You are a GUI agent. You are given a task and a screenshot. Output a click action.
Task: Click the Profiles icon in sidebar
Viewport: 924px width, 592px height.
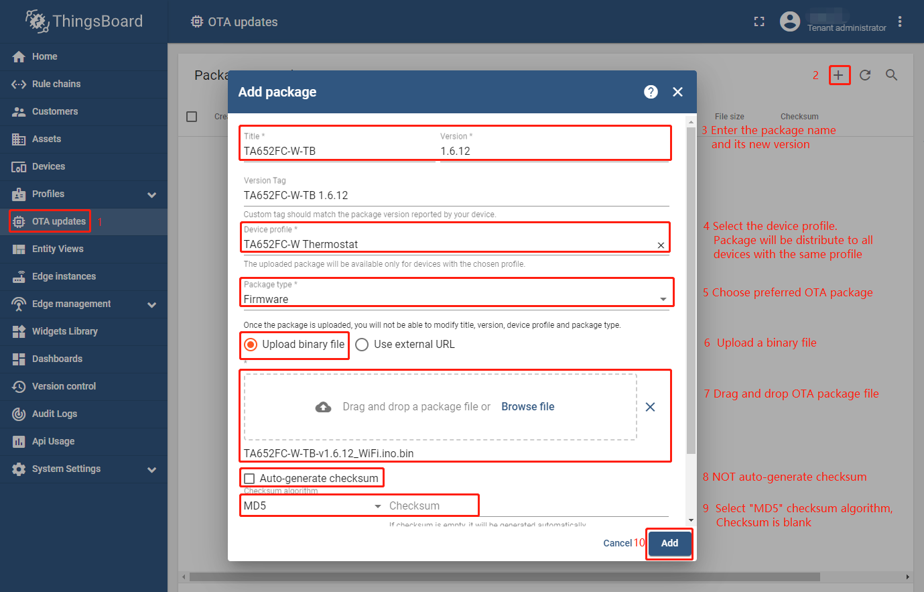click(x=19, y=194)
